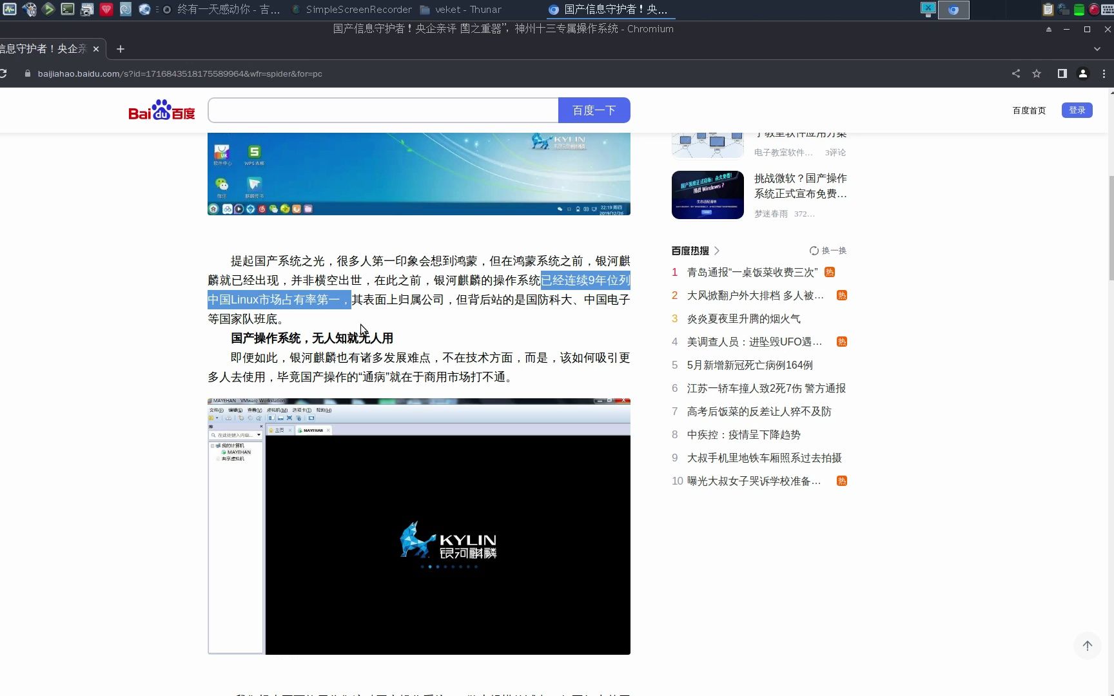Click the 梦迷春雨 author name
1114x696 pixels.
[771, 214]
